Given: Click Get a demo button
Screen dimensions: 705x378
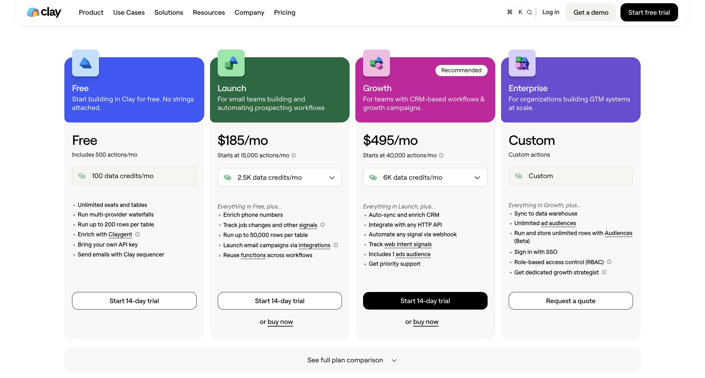Looking at the screenshot, I should click(591, 12).
